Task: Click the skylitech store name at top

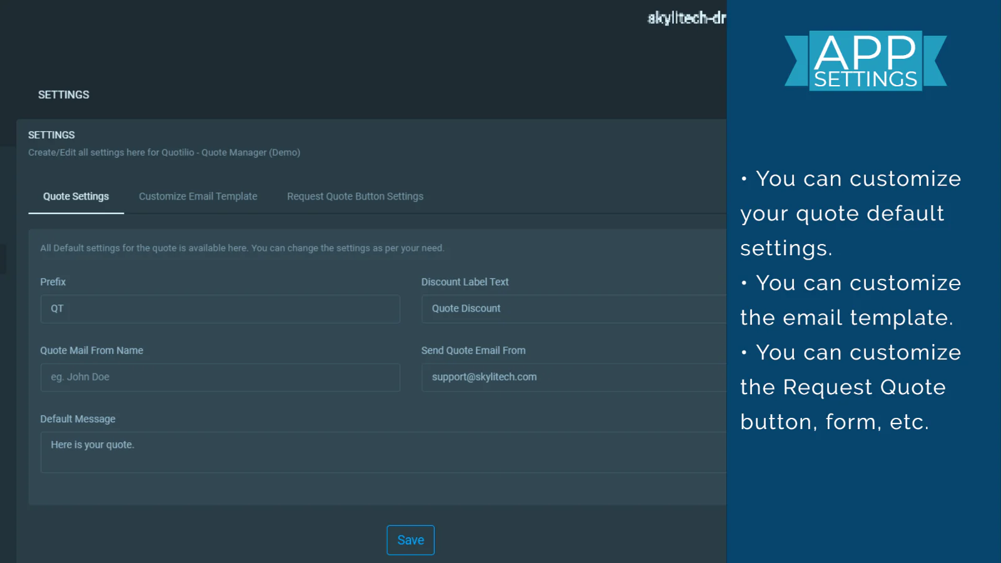Action: [686, 18]
